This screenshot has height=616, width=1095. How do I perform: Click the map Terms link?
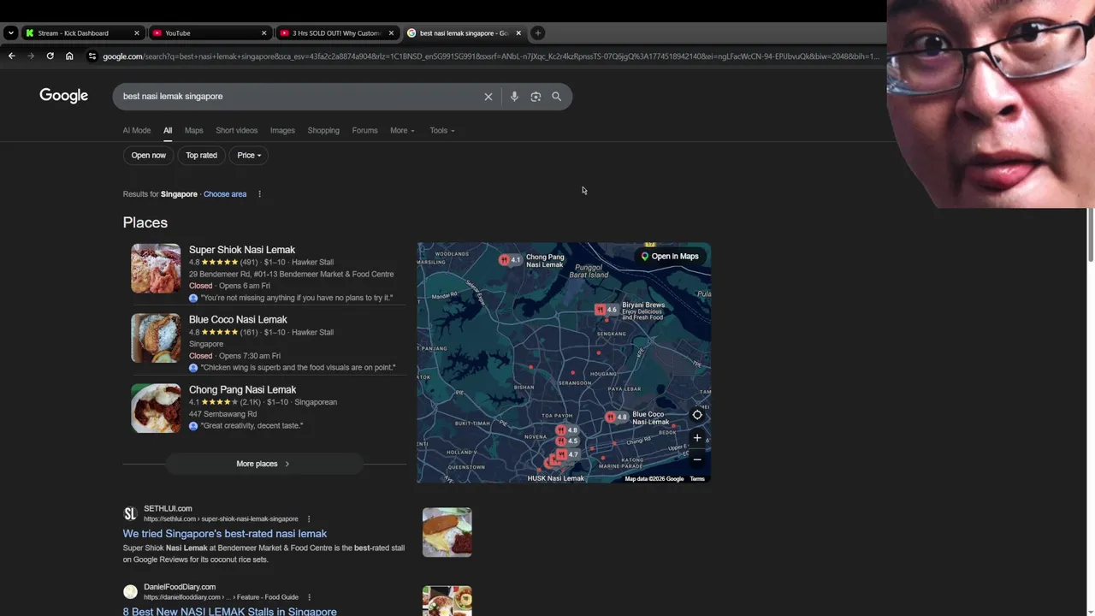(x=697, y=479)
